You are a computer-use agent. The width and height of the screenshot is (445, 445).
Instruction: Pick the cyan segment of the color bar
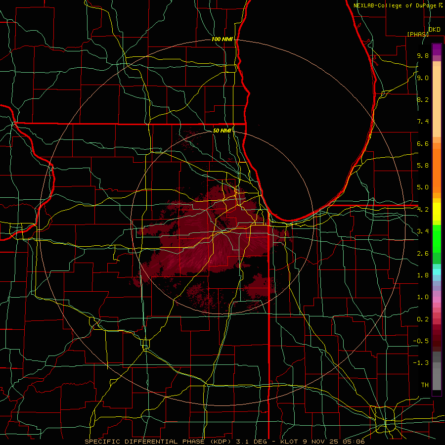[x=437, y=272]
